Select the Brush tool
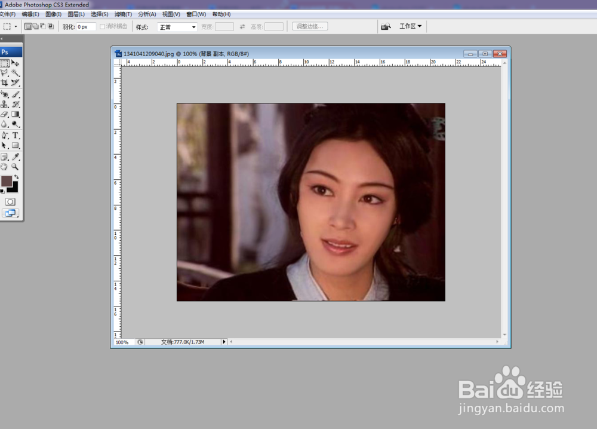597x429 pixels. pos(16,94)
